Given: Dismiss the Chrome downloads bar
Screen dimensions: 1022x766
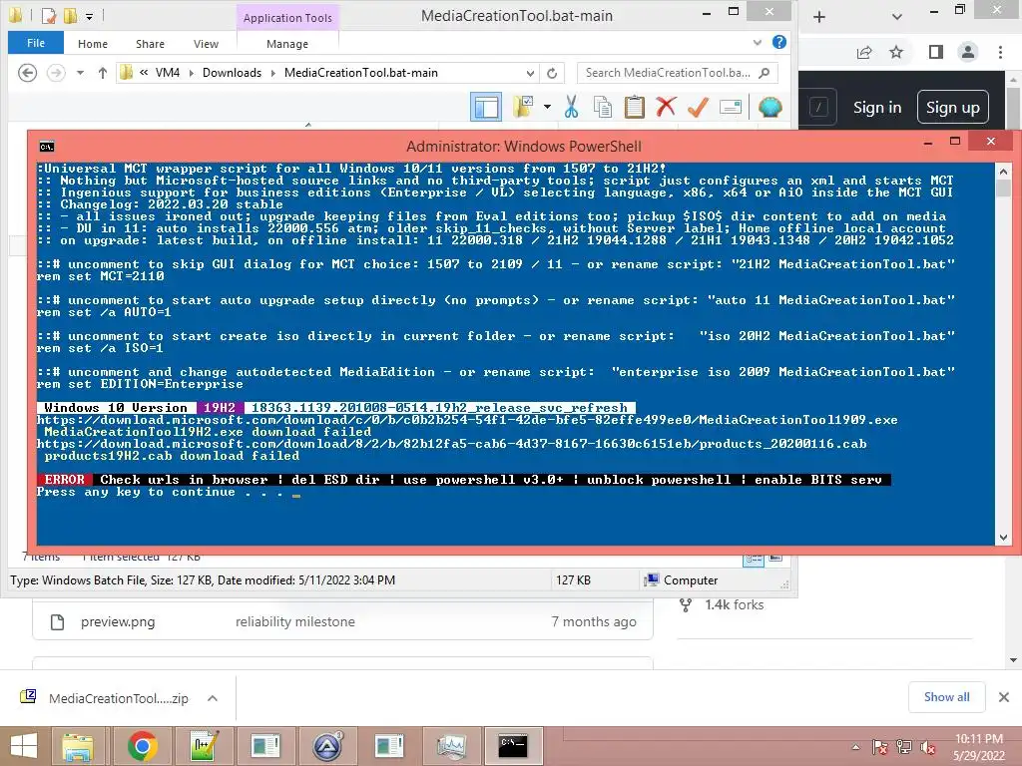Looking at the screenshot, I should point(1004,697).
